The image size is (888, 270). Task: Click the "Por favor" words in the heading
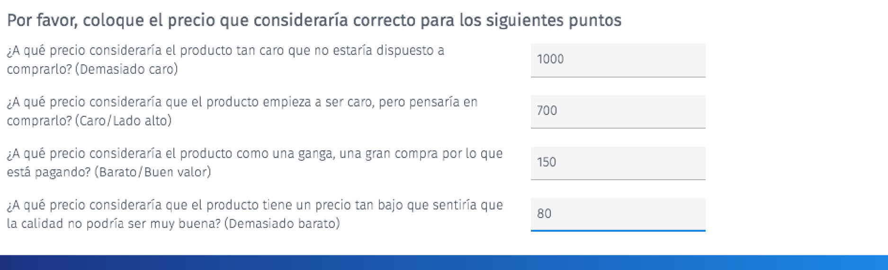[x=42, y=20]
